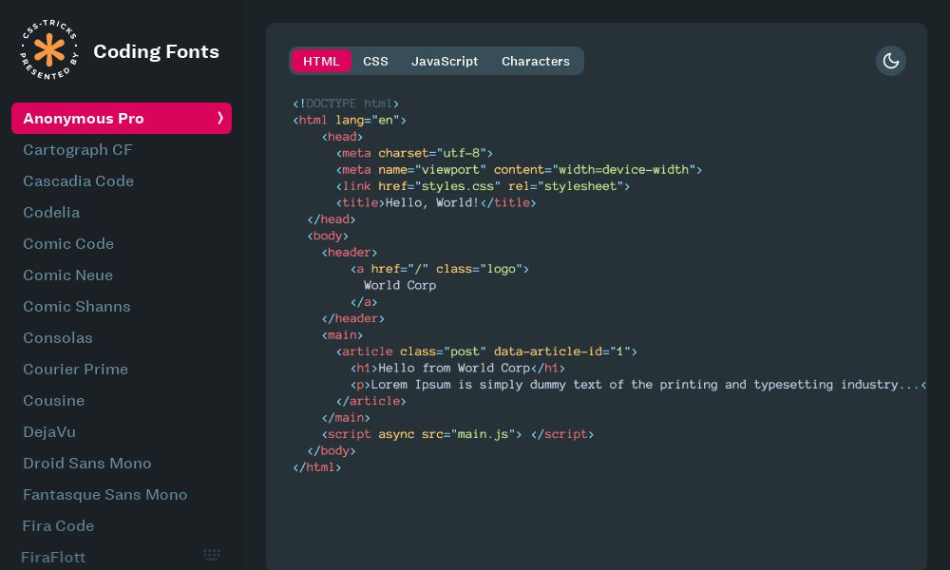View the Comic Shanns font

77,307
